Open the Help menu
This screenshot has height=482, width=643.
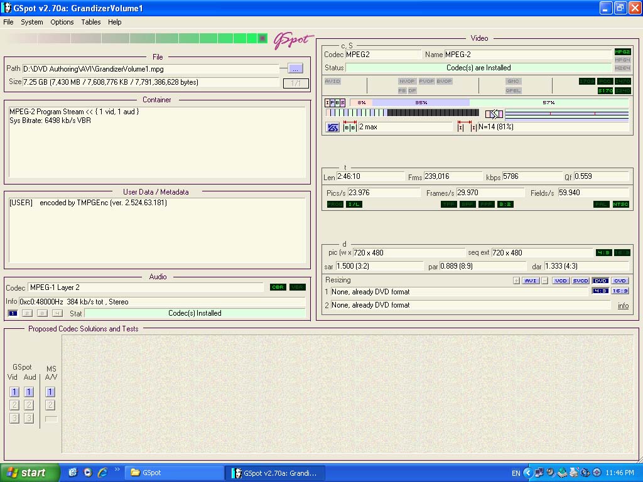114,22
